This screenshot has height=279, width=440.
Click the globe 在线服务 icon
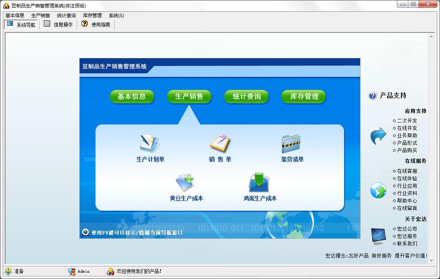(x=378, y=190)
